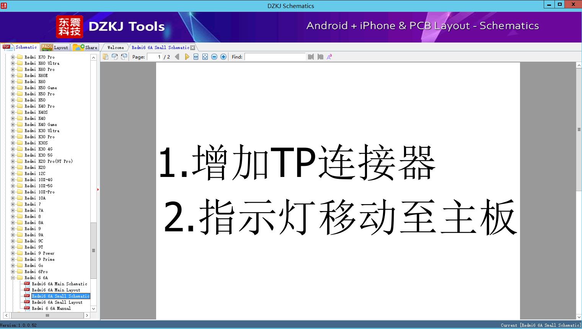This screenshot has height=329, width=582.
Task: Select Redmi K60E in the tree
Action: click(36, 75)
